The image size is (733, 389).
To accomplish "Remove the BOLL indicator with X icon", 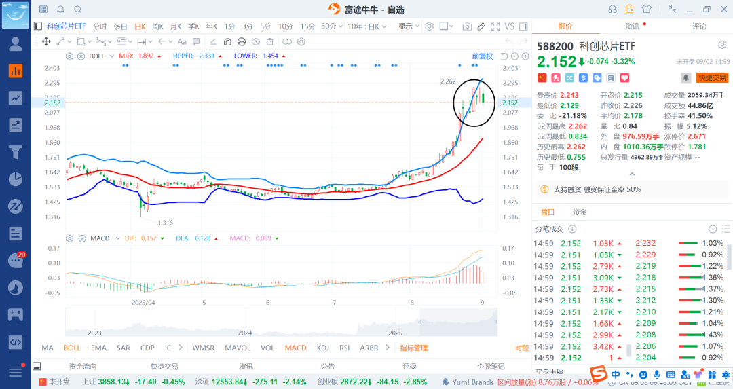I will tap(81, 56).
